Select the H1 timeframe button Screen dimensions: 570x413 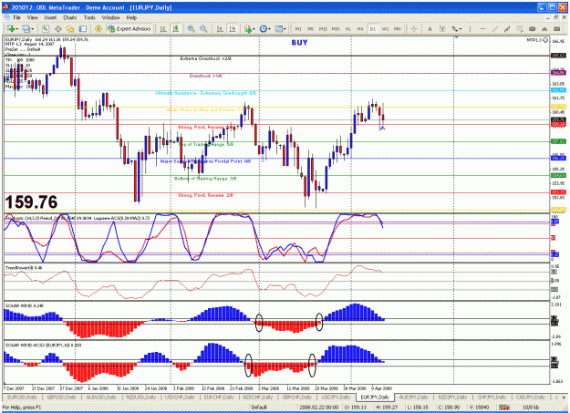[347, 29]
